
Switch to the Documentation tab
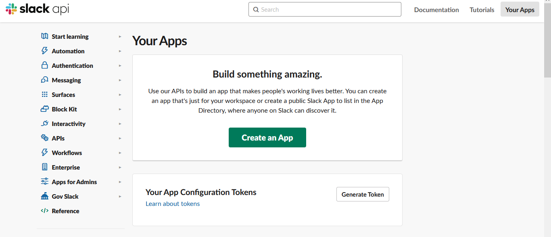436,9
